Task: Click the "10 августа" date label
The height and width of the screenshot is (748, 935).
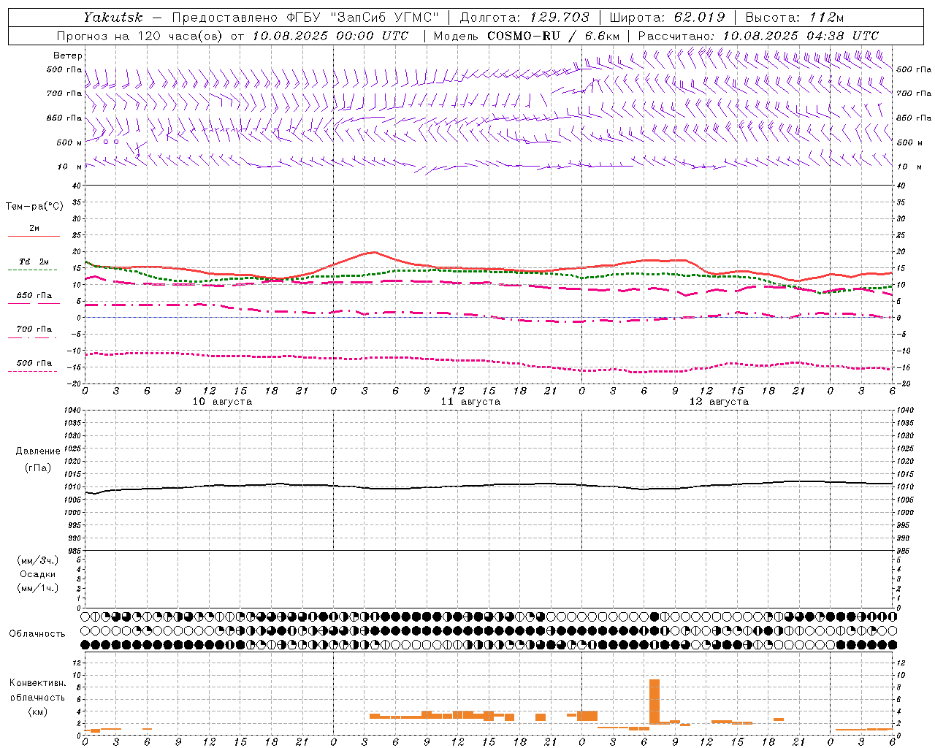Action: click(x=222, y=402)
